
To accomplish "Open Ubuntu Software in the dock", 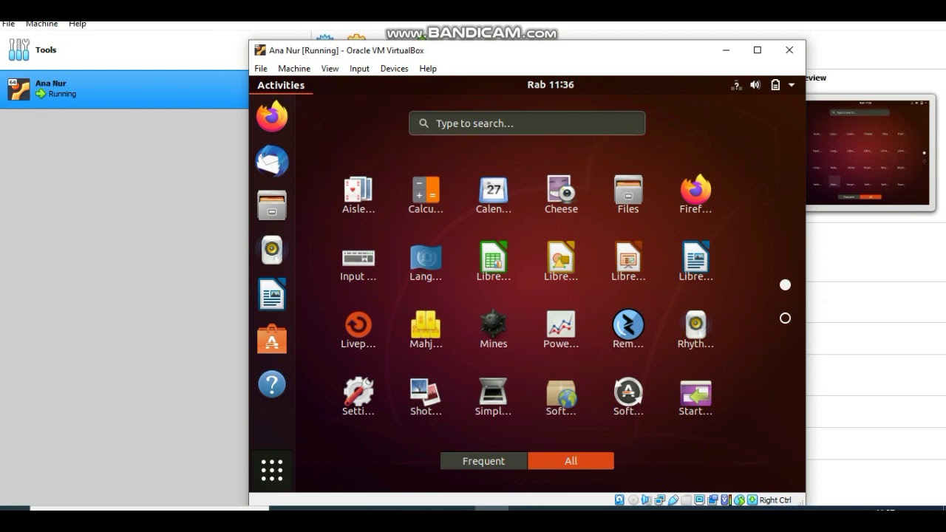I will click(x=272, y=339).
